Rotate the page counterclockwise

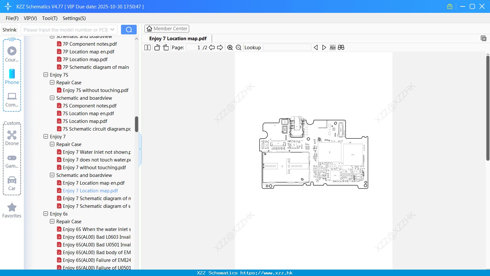point(157,48)
